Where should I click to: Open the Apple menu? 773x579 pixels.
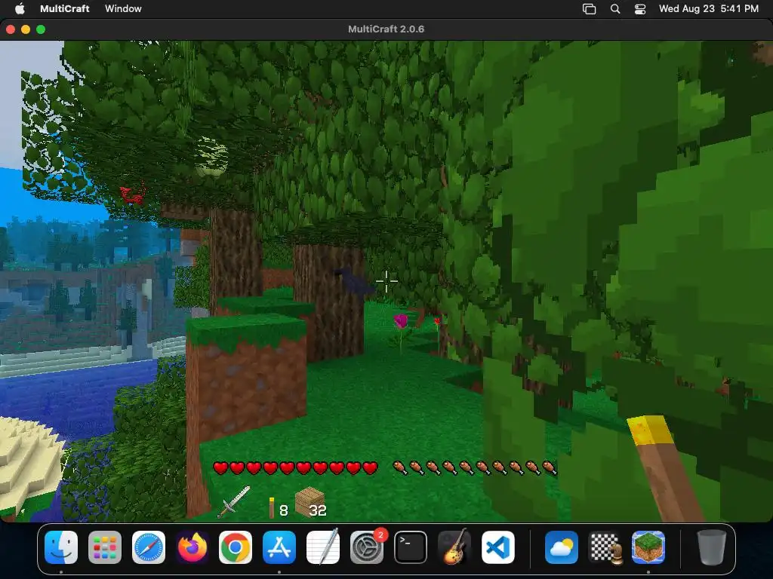click(x=20, y=8)
